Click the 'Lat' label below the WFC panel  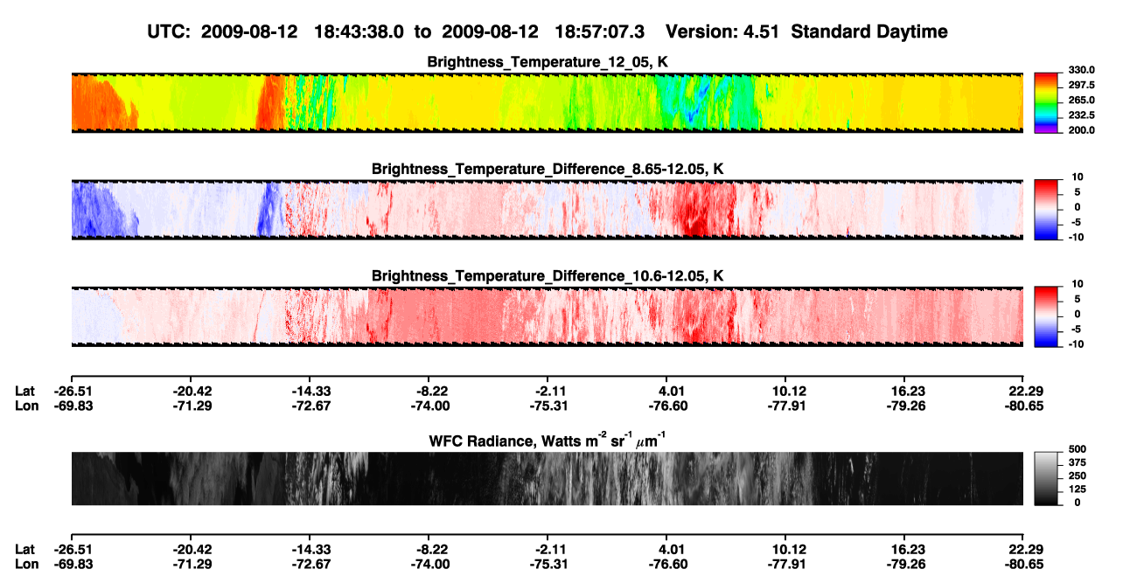point(24,550)
